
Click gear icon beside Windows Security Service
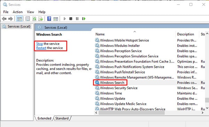pyautogui.click(x=97, y=88)
